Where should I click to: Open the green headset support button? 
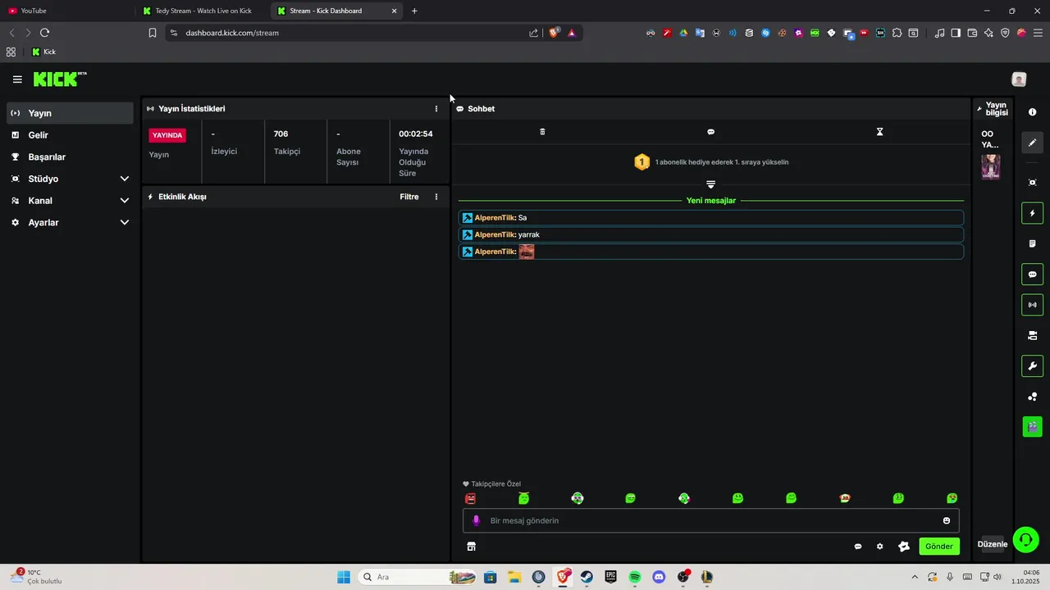coord(1025,539)
